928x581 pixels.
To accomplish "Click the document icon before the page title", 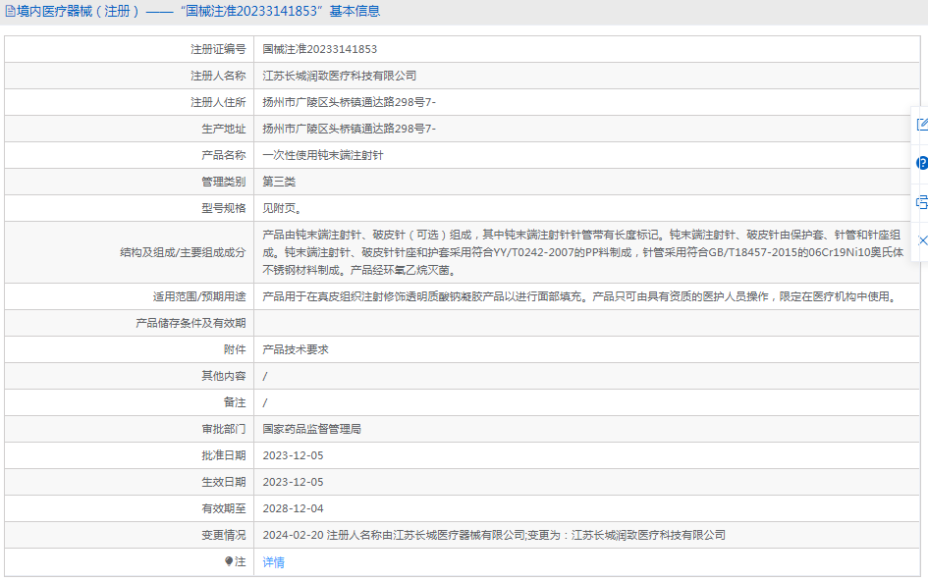I will (x=10, y=11).
